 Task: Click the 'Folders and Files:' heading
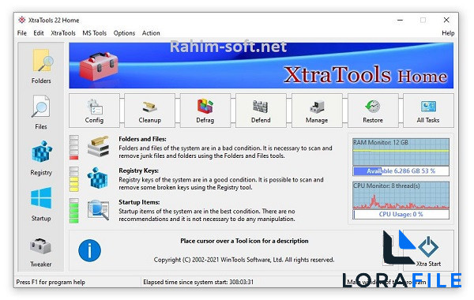[x=142, y=139]
